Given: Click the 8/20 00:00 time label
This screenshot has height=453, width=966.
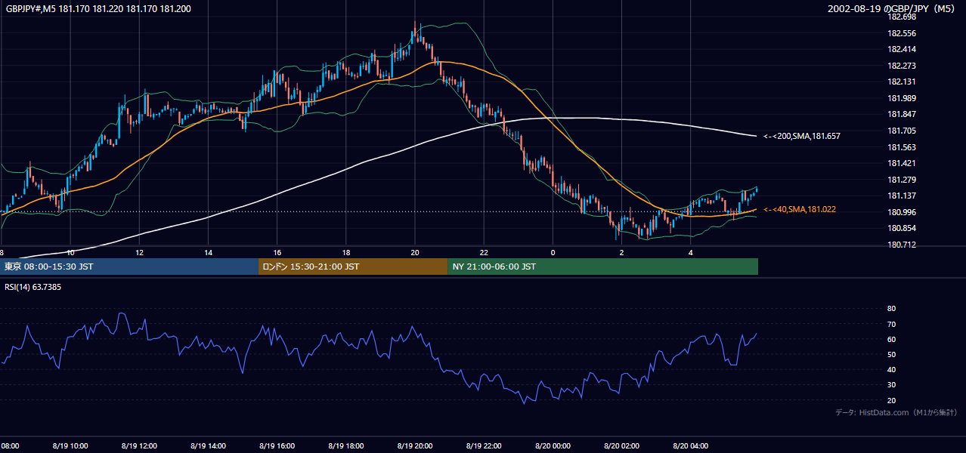Looking at the screenshot, I should [x=553, y=446].
